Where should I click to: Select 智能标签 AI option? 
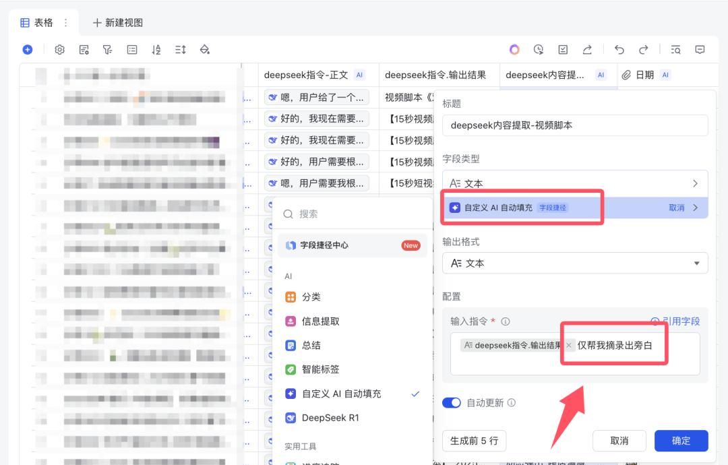tap(352, 369)
